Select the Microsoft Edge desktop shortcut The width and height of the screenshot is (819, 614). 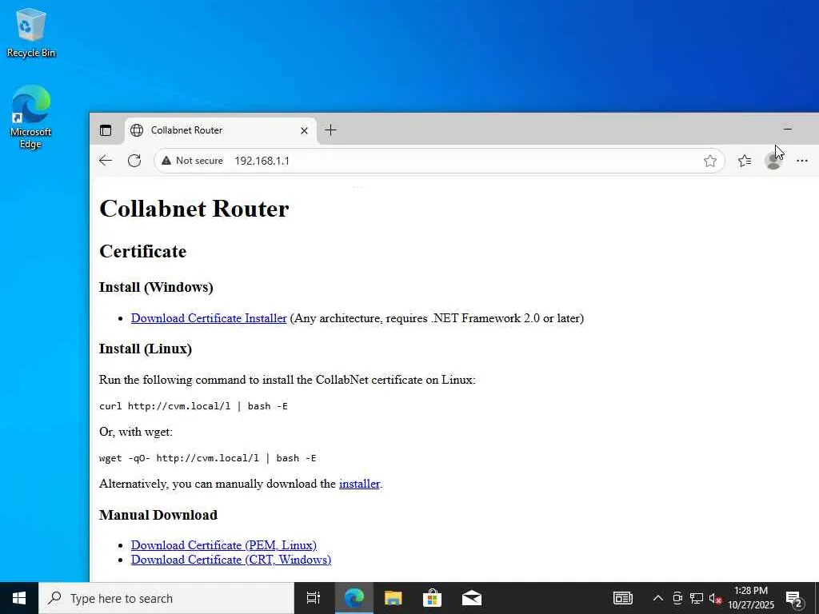(x=31, y=117)
